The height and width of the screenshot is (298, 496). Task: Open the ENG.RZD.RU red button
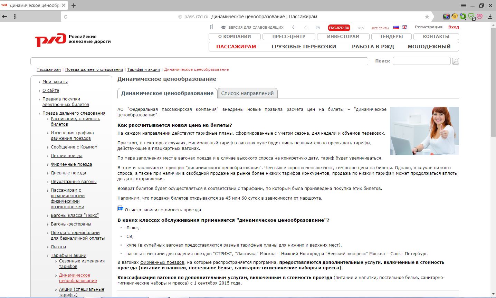click(339, 28)
